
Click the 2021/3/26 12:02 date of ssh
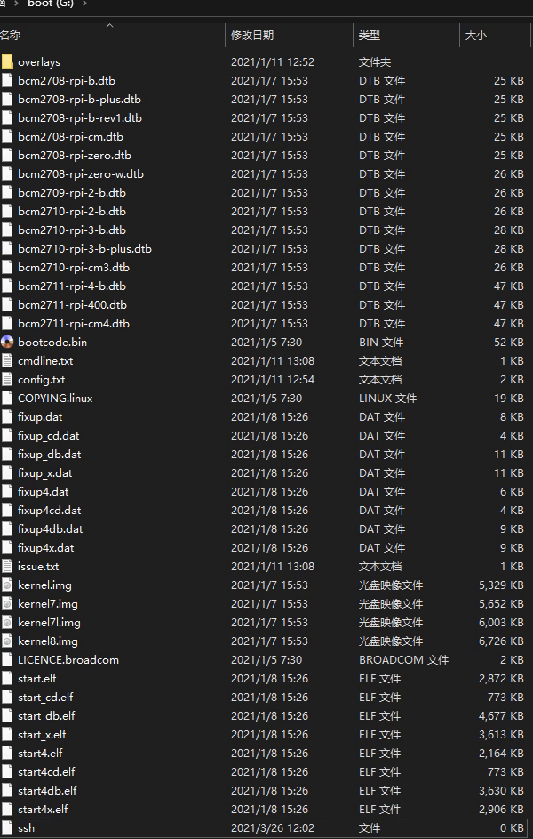(273, 828)
